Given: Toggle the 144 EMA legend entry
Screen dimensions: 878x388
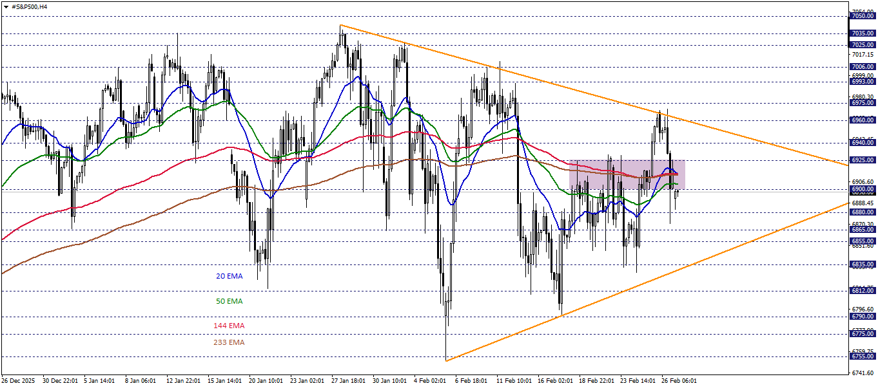Looking at the screenshot, I should tap(229, 326).
